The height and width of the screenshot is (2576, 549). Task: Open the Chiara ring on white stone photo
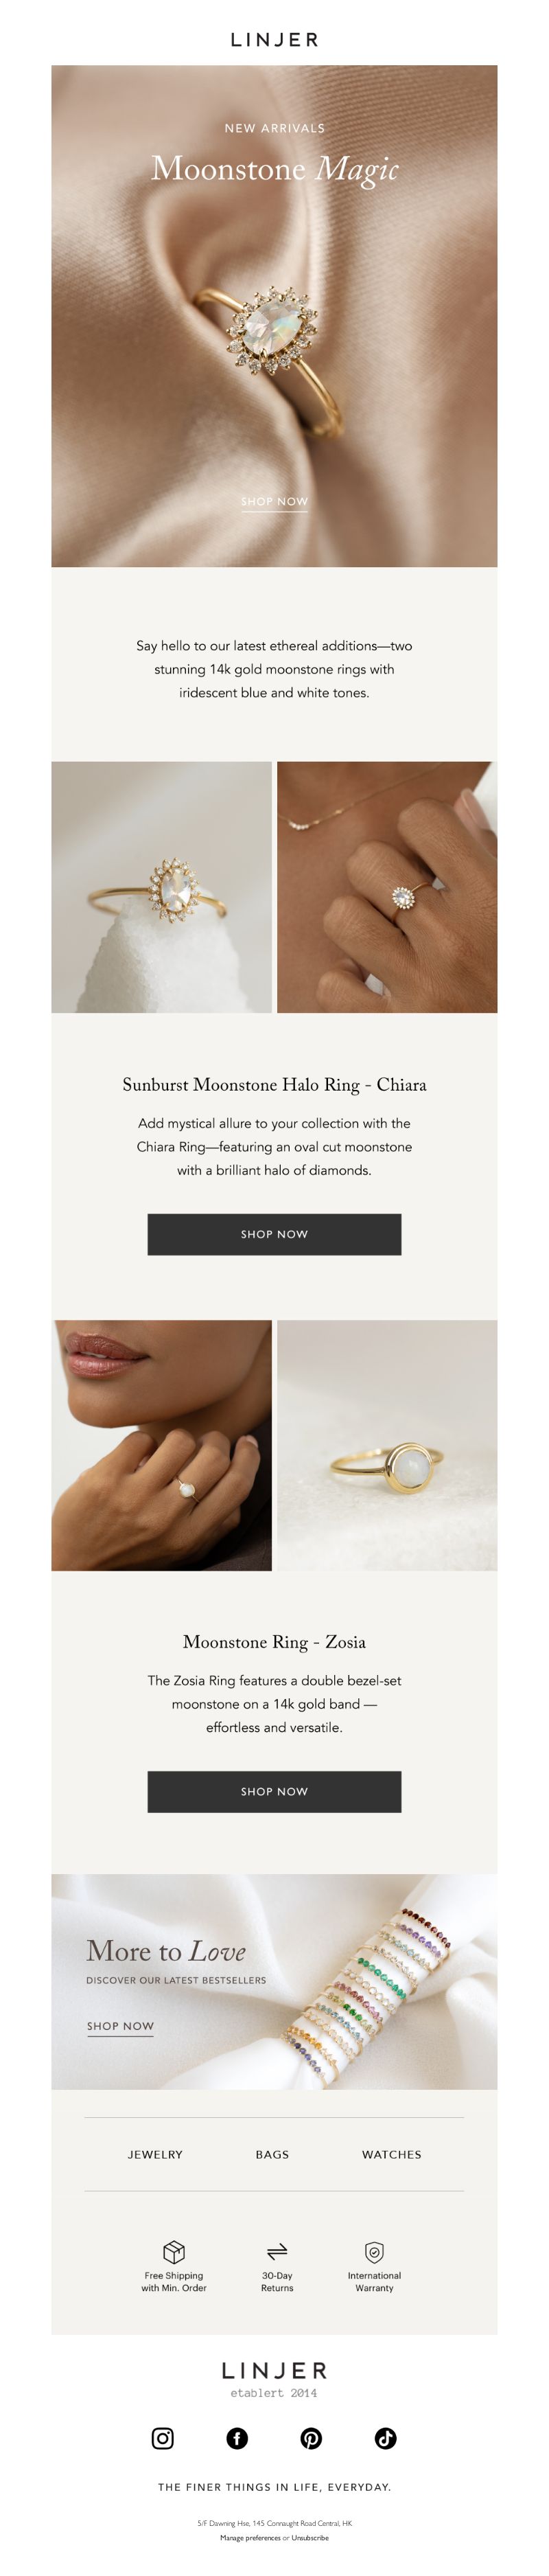161,887
